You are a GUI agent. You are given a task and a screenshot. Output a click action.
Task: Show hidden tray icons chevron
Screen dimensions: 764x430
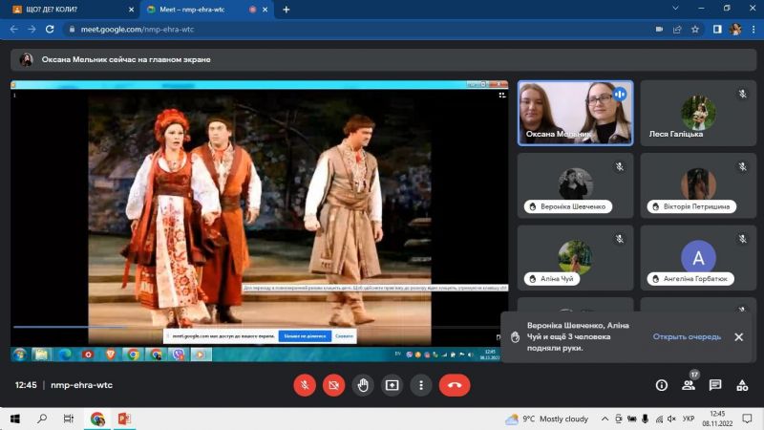point(605,419)
